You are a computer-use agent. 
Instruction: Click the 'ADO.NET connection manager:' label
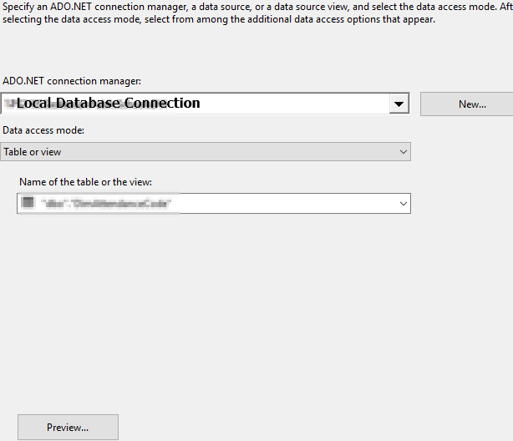[x=72, y=81]
